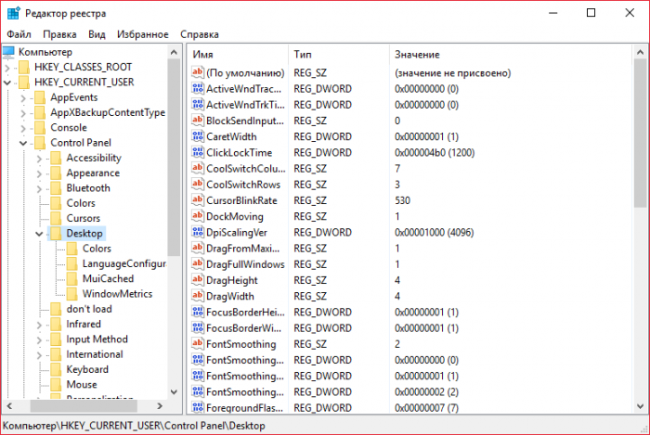Click the DWORD icon of ForegroundFlas...
The image size is (650, 435).
197,407
